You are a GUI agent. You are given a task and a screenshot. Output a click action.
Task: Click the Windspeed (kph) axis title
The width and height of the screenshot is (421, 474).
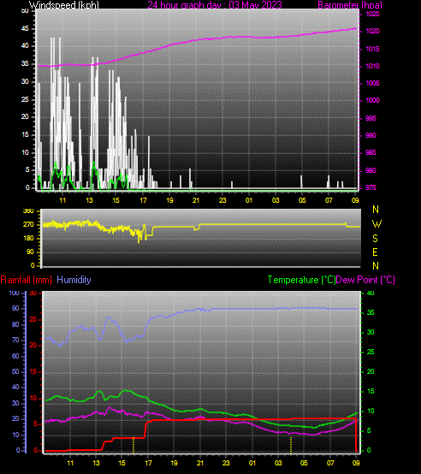point(64,5)
